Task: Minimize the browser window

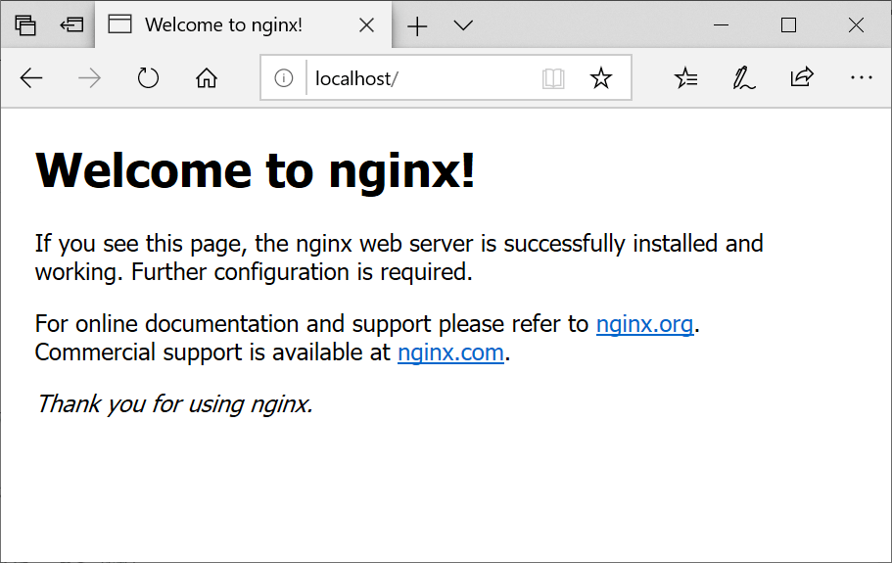Action: click(x=721, y=25)
